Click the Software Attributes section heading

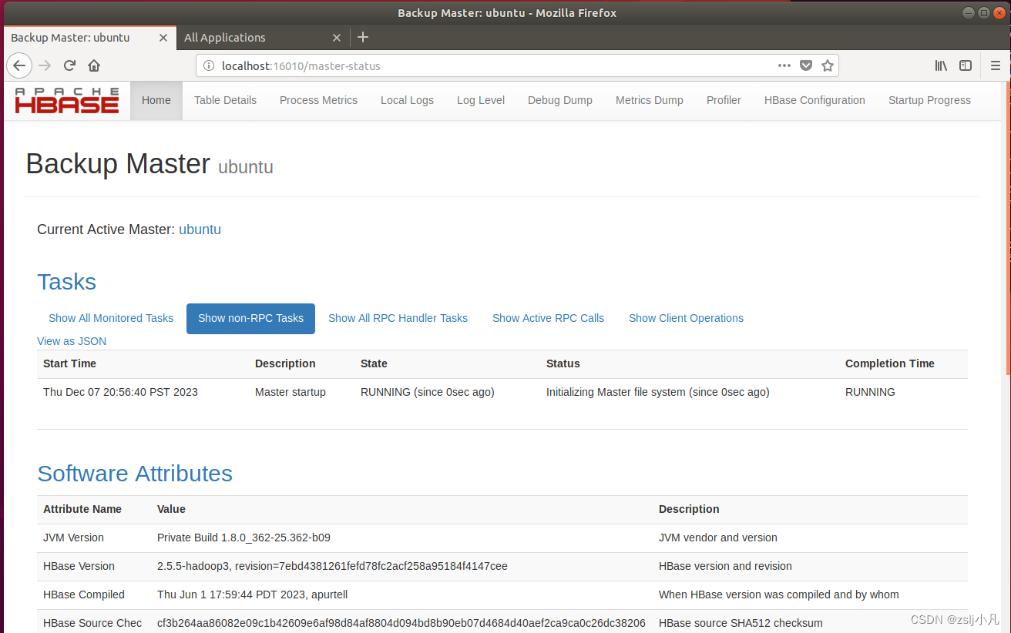click(135, 474)
